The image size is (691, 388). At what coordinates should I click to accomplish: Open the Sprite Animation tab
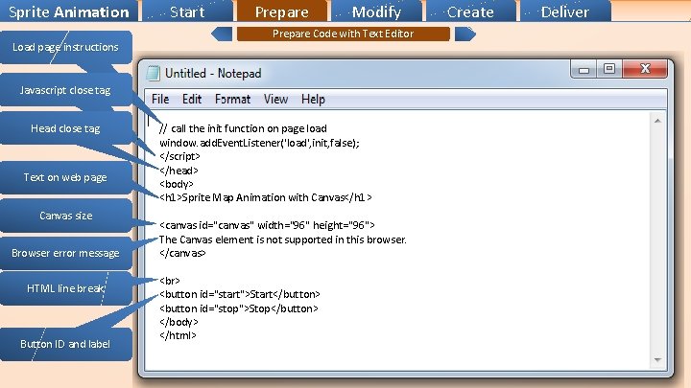pyautogui.click(x=69, y=11)
